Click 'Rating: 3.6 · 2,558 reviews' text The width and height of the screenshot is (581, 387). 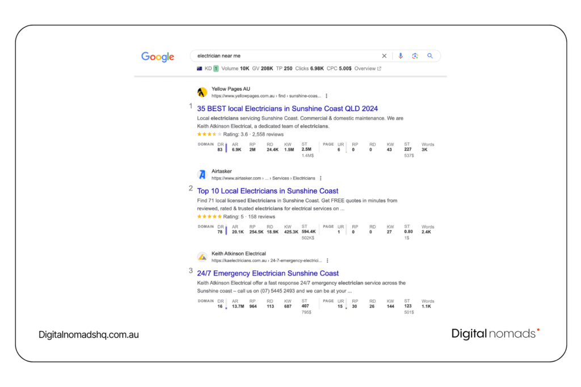[253, 134]
